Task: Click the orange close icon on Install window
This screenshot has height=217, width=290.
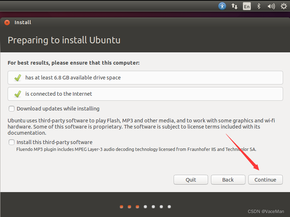Action: click(x=7, y=22)
